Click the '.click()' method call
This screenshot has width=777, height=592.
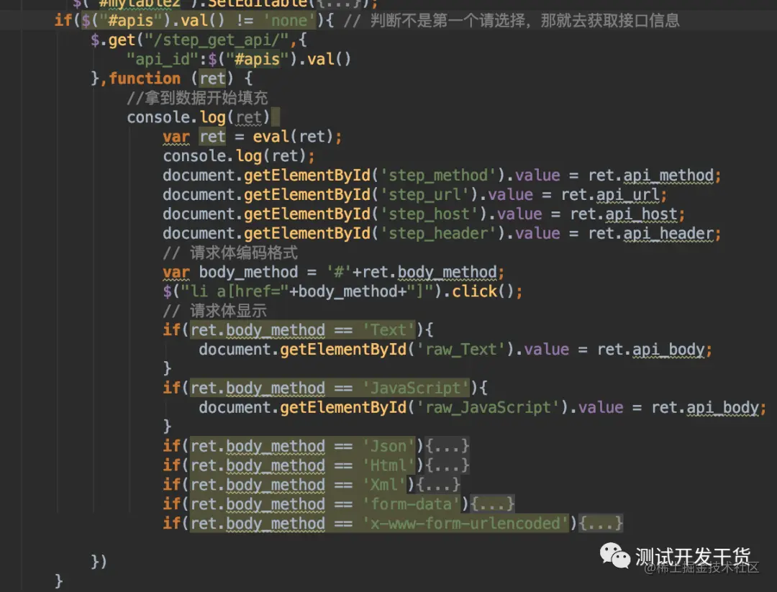[x=478, y=291]
